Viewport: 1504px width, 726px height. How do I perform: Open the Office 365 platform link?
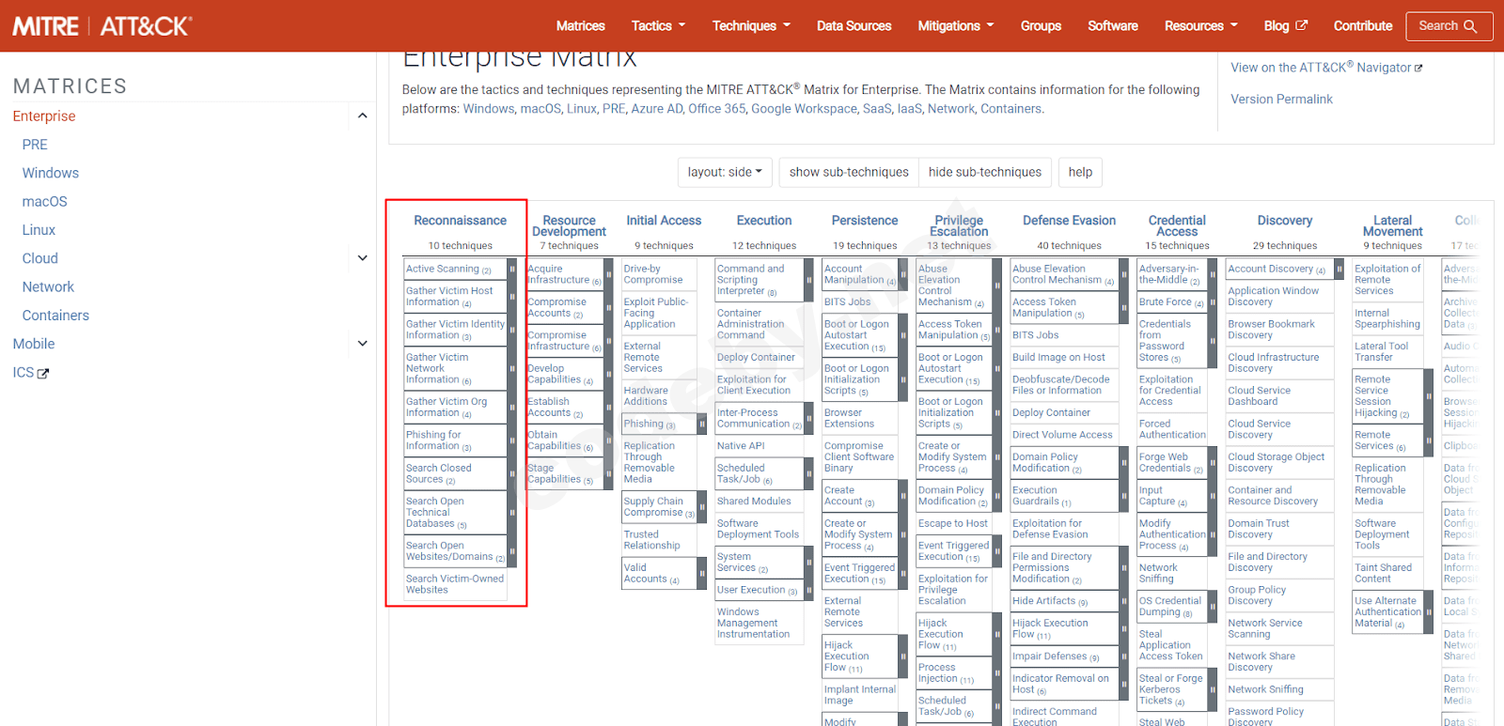pyautogui.click(x=716, y=109)
